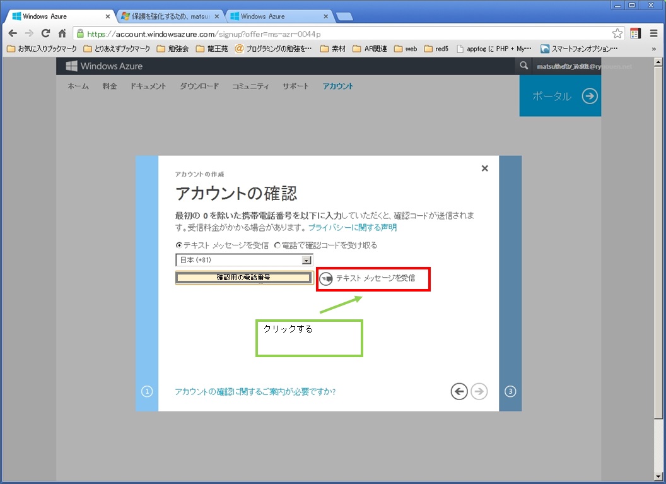The height and width of the screenshot is (484, 666).
Task: Open the とりあえずブックマーク bookmark folder
Action: click(117, 49)
